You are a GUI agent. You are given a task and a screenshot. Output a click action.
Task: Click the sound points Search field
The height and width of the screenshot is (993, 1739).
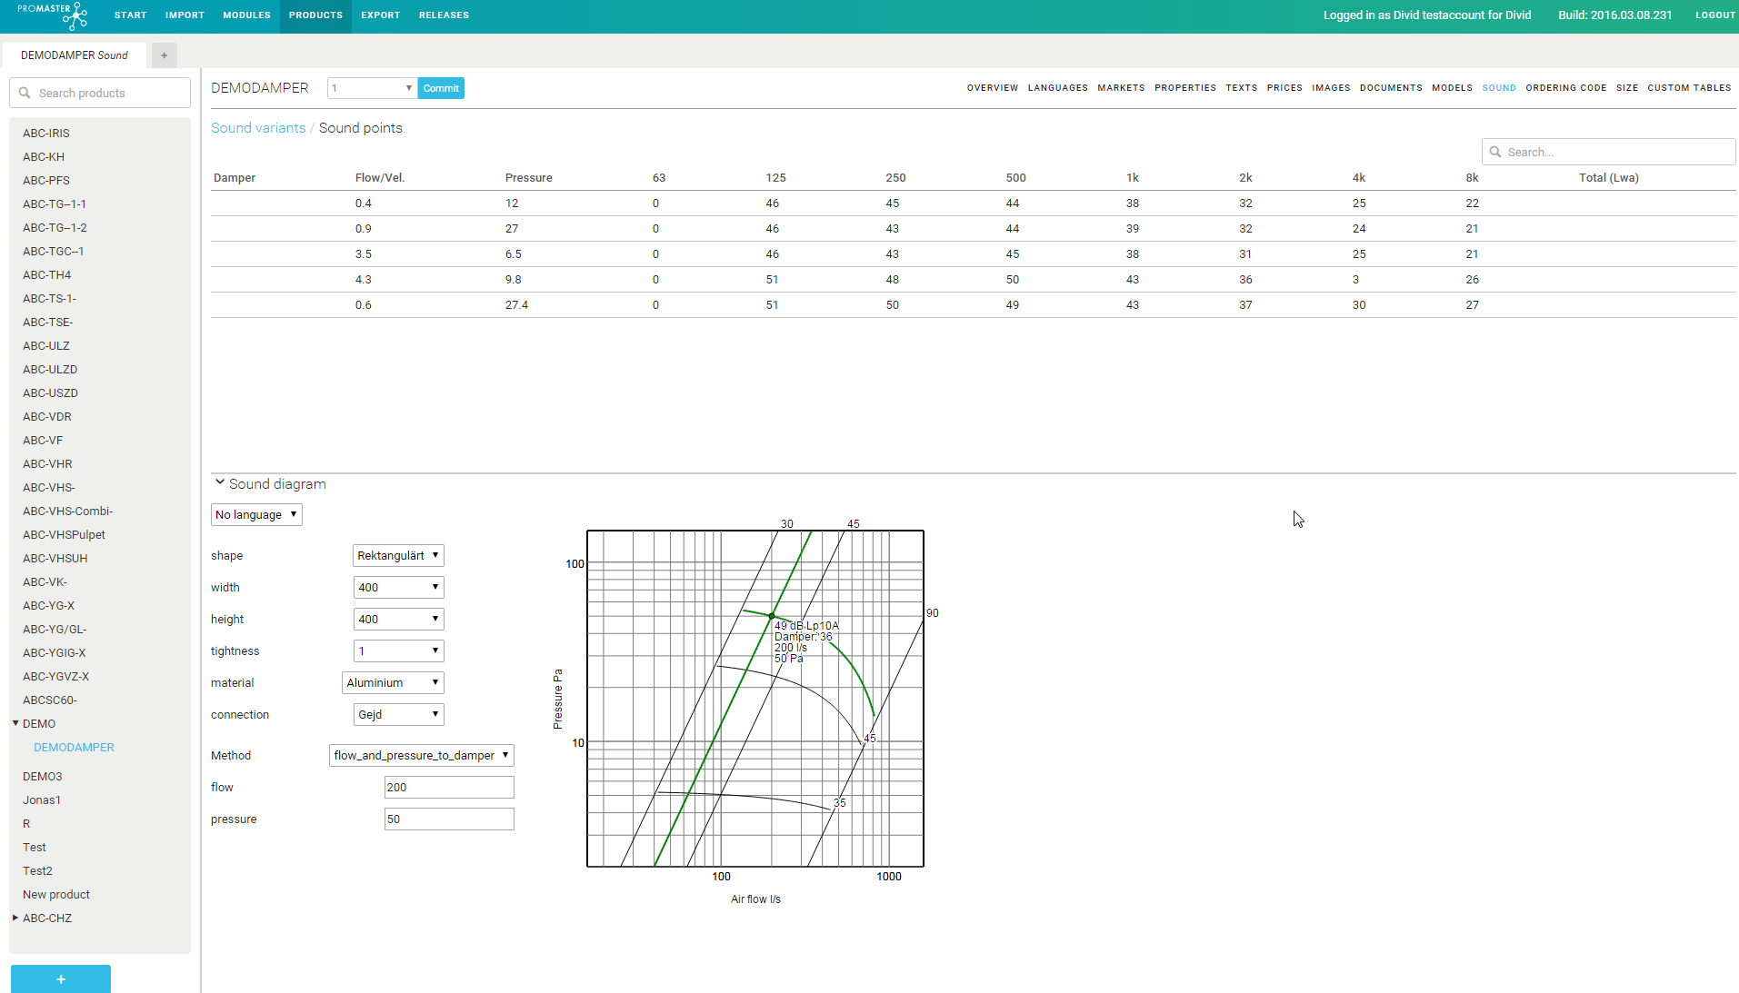coord(1608,152)
